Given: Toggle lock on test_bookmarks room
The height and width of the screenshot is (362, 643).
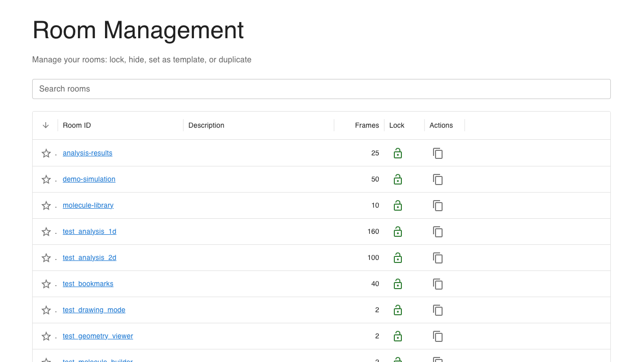Looking at the screenshot, I should coord(398,284).
